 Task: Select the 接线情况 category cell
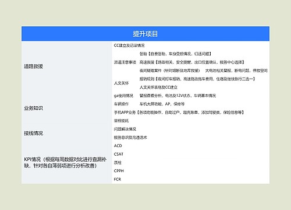click(x=67, y=133)
